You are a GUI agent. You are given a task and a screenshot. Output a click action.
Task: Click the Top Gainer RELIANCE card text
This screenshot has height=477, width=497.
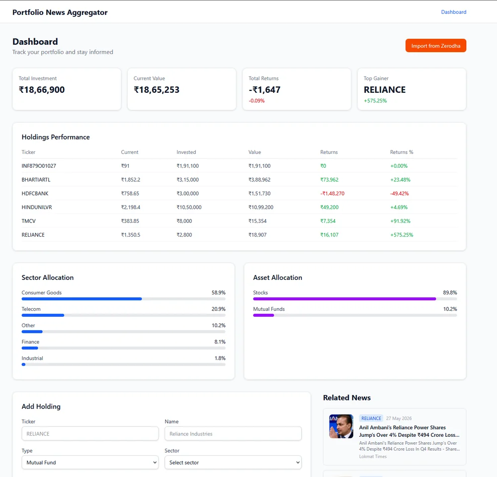(385, 90)
